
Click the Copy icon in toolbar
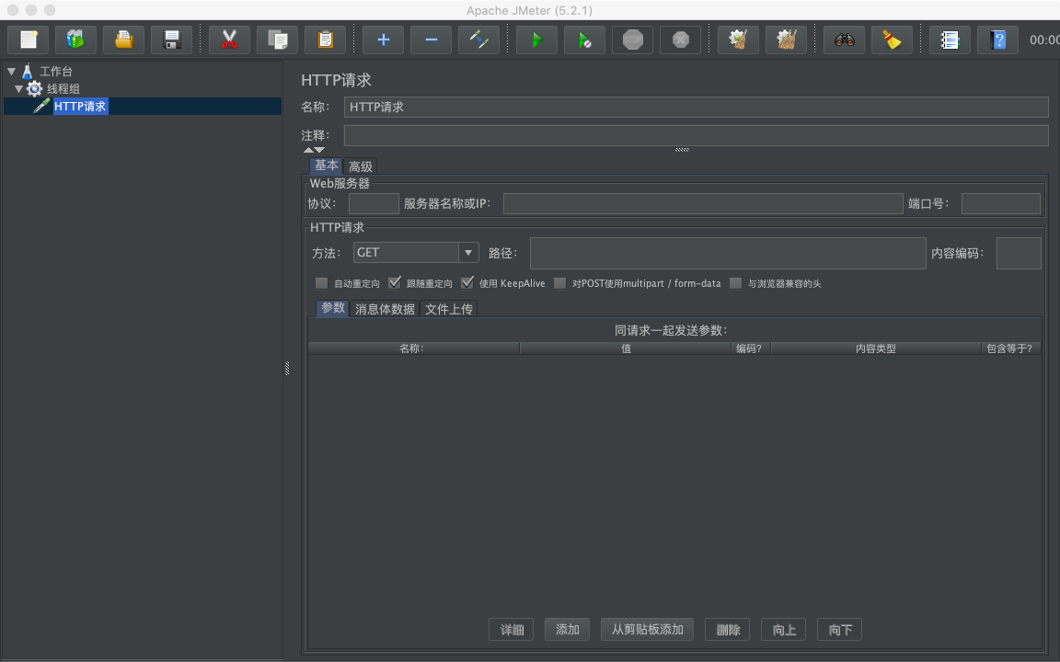pos(278,40)
